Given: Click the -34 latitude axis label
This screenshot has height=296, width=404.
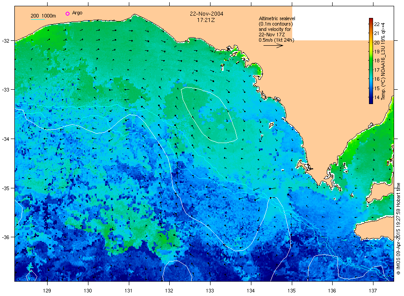Looking at the screenshot, I should pyautogui.click(x=5, y=139).
